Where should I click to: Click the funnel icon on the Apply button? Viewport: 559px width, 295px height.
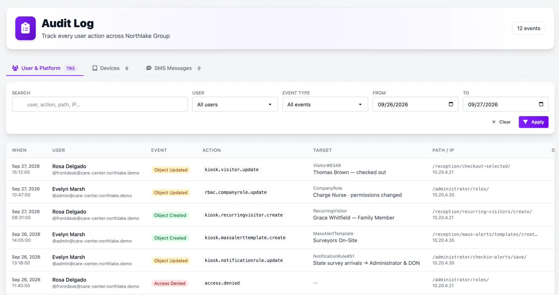525,122
